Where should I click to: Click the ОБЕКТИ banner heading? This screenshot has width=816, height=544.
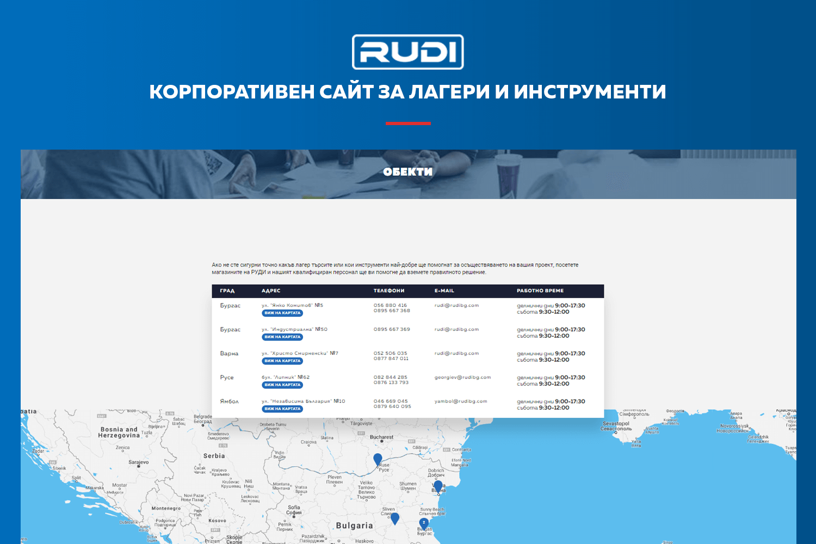click(408, 173)
